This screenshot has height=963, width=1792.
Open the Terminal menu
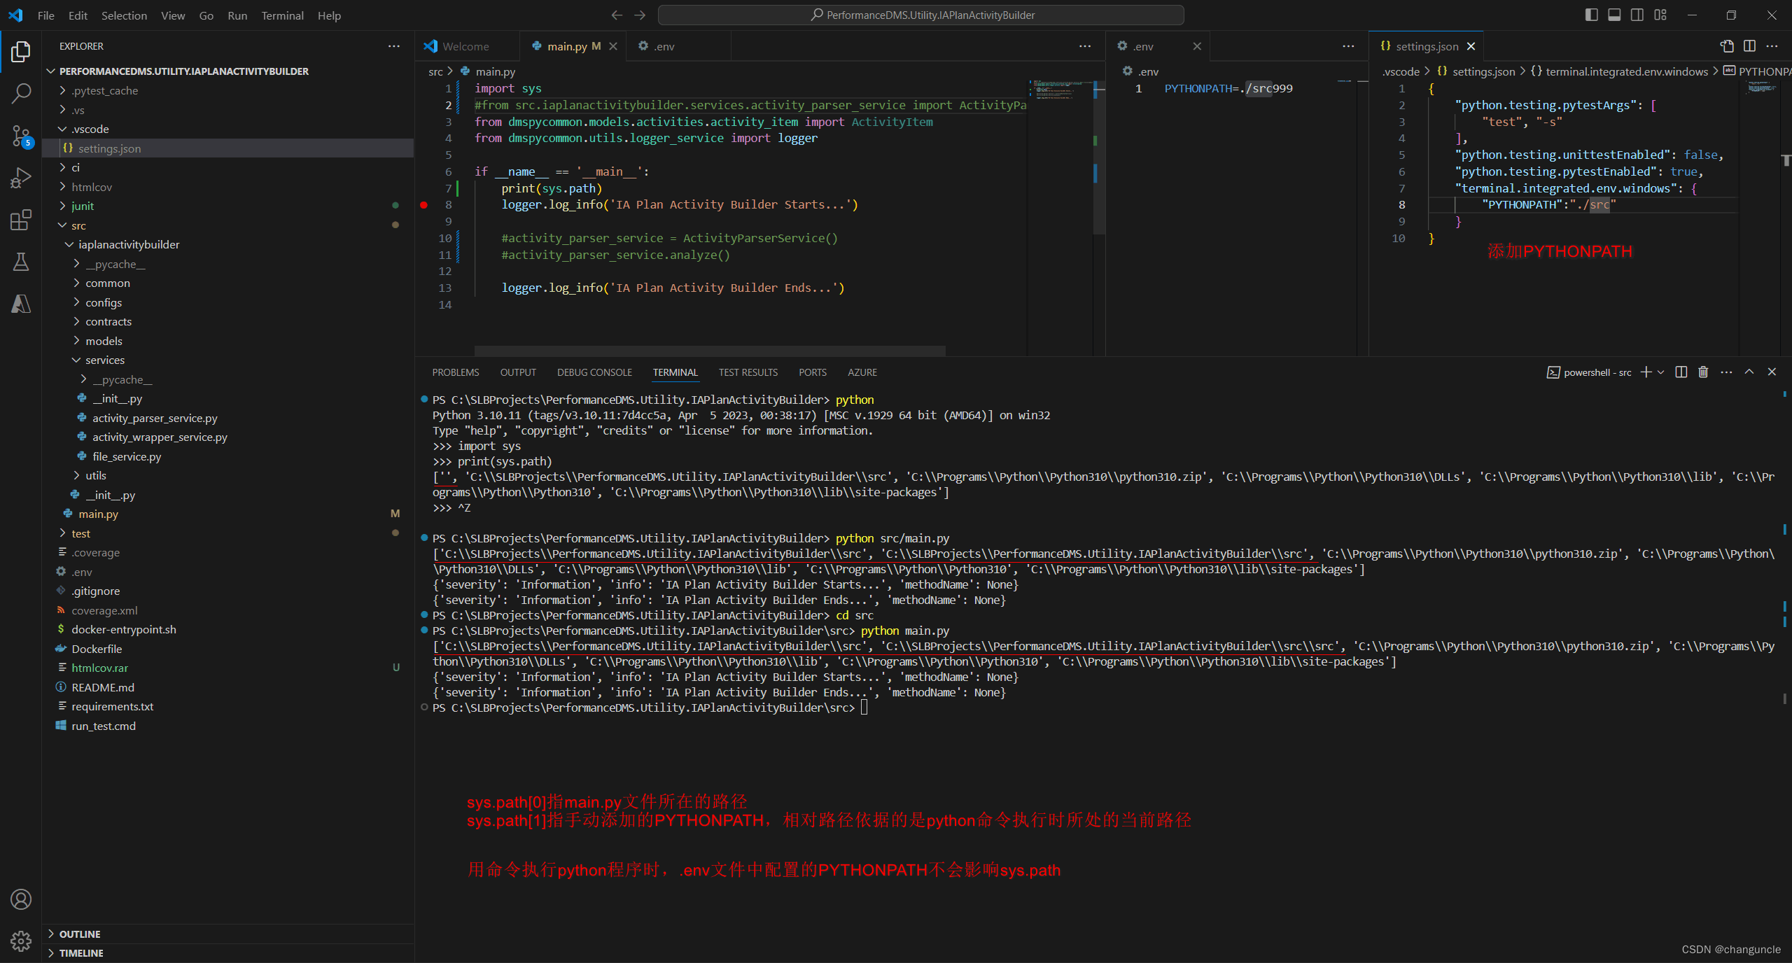click(x=282, y=15)
